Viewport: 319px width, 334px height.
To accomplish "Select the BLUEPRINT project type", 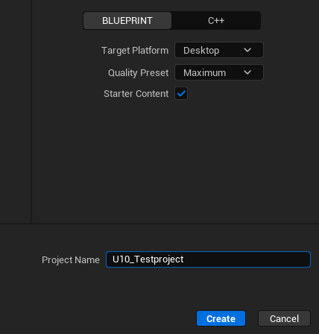I will pyautogui.click(x=127, y=21).
